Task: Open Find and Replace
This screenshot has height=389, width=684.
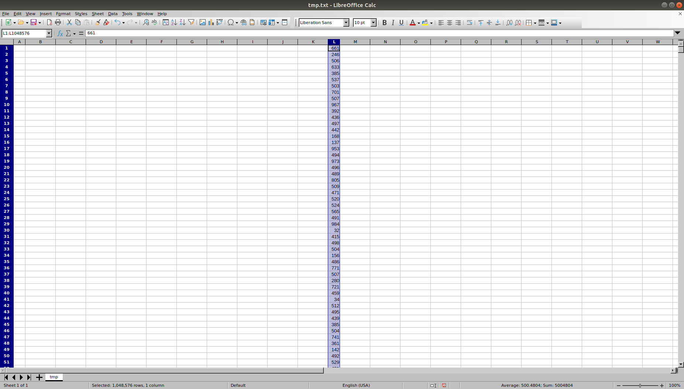Action: [x=146, y=23]
